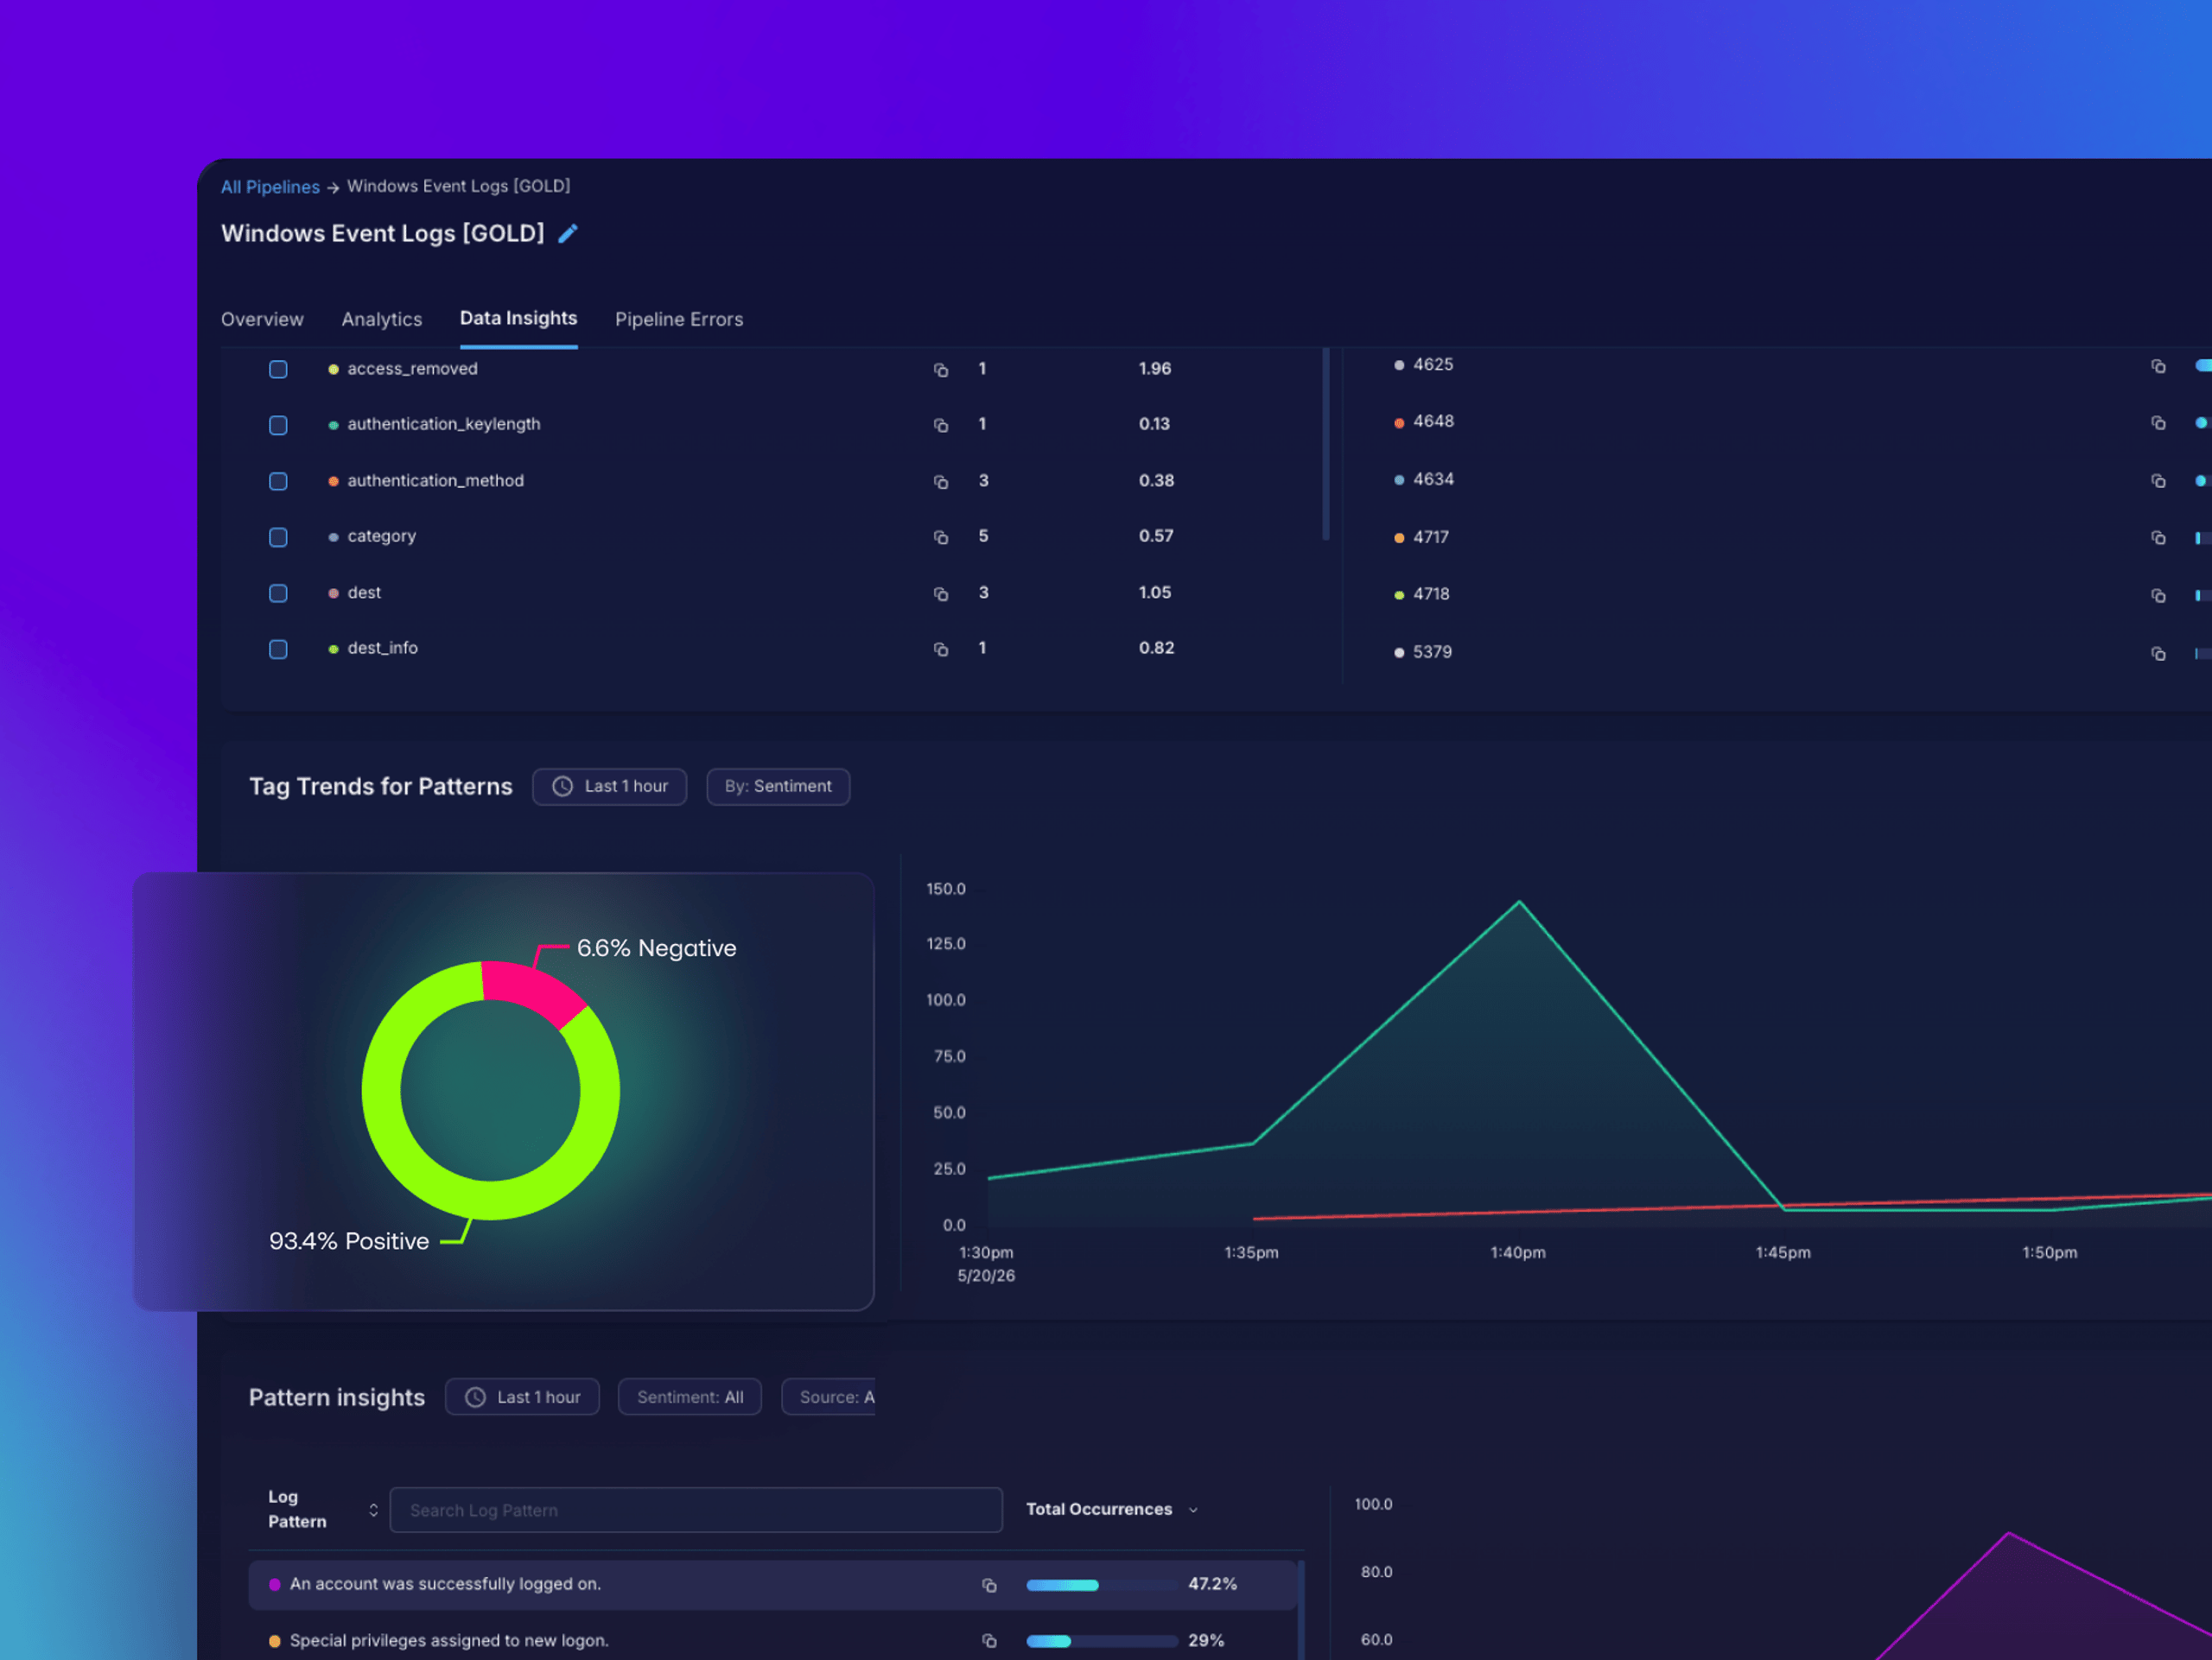Open the By: Sentiment dropdown
This screenshot has height=1660, width=2212.
778,787
